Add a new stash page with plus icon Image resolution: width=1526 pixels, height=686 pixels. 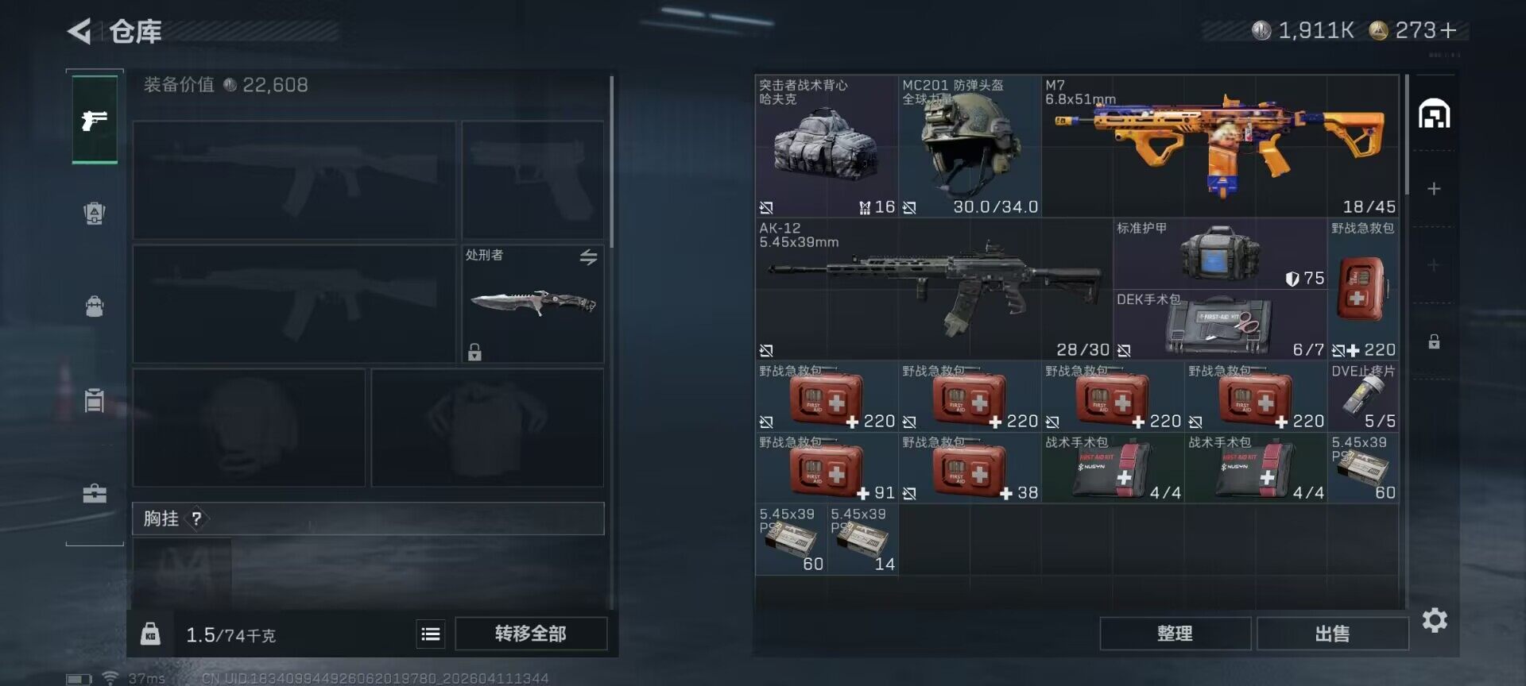[x=1434, y=189]
